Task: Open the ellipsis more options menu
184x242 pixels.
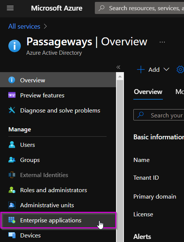Action: (x=162, y=42)
